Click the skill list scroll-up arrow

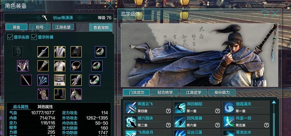274,102
